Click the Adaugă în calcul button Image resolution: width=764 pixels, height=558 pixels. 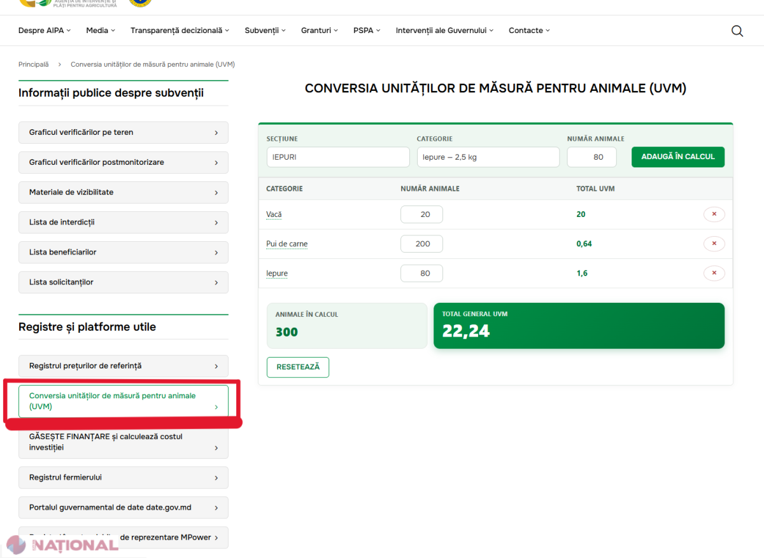coord(678,157)
